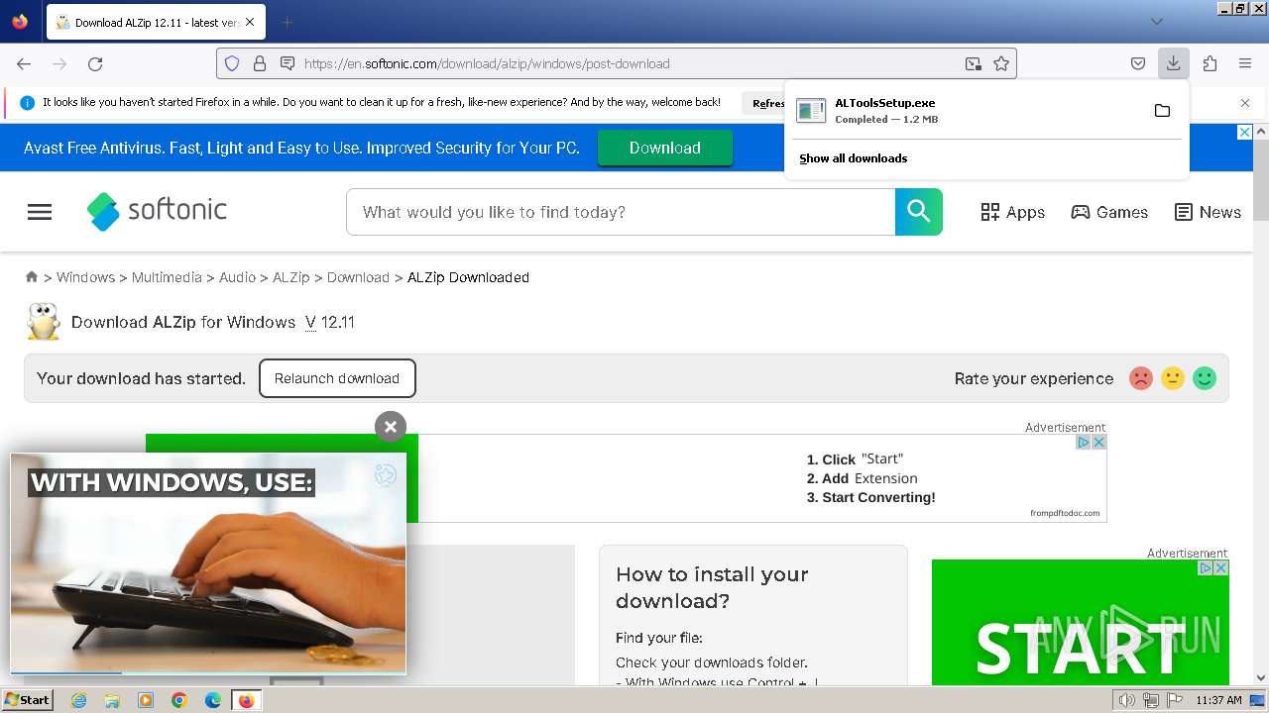Click the home icon in breadcrumbs
The width and height of the screenshot is (1269, 713).
(32, 277)
